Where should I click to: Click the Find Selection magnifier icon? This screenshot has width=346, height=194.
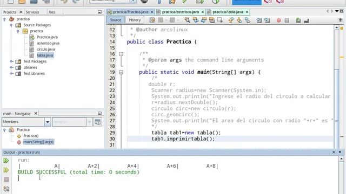tap(188, 20)
